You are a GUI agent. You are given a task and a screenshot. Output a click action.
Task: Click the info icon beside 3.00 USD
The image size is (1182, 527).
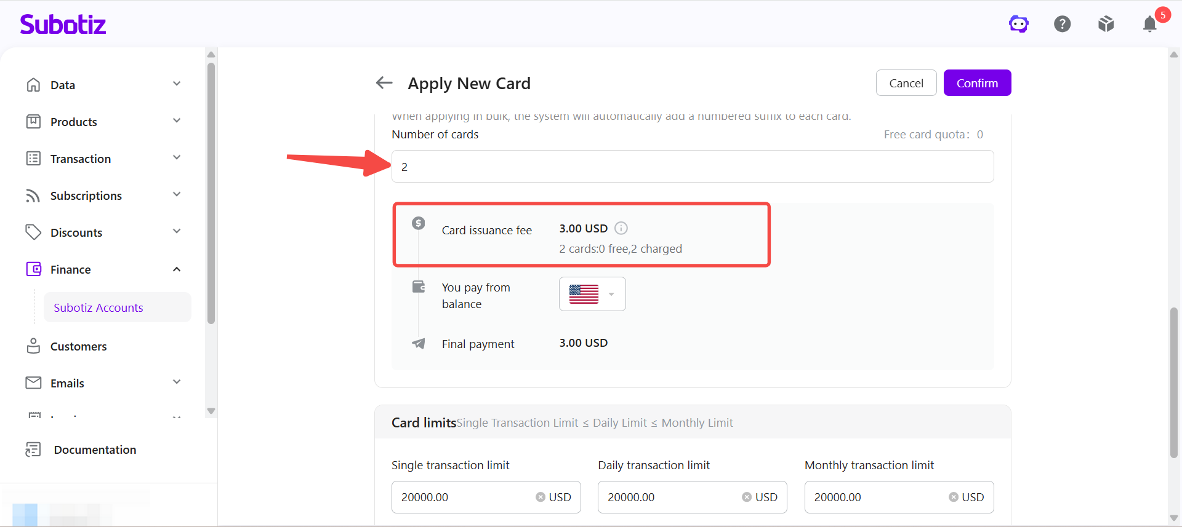point(621,228)
